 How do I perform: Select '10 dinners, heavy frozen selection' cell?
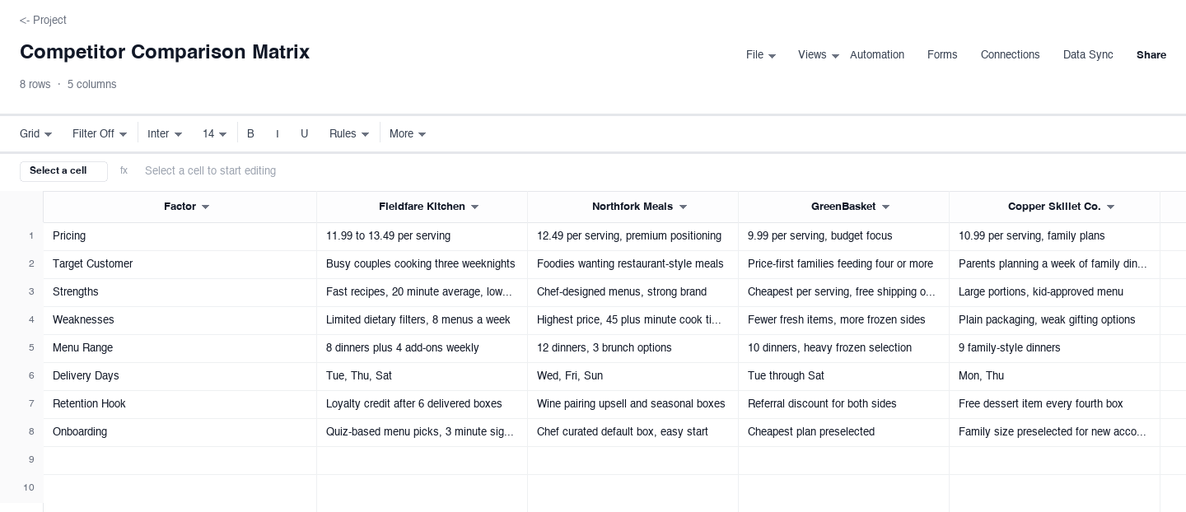click(843, 348)
